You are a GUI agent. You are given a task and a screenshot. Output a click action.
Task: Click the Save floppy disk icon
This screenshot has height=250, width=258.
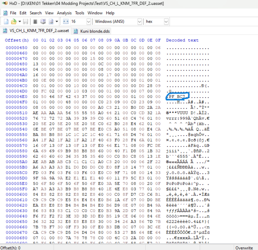(x=25, y=21)
